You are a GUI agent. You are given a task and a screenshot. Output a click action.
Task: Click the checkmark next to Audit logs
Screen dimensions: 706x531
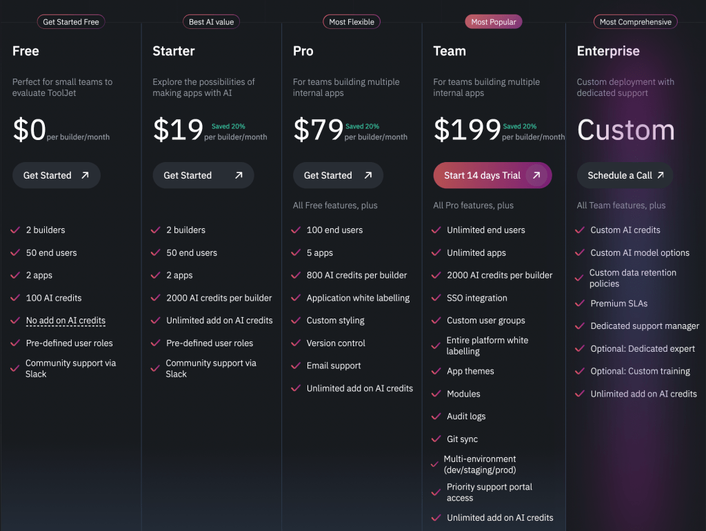coord(435,416)
